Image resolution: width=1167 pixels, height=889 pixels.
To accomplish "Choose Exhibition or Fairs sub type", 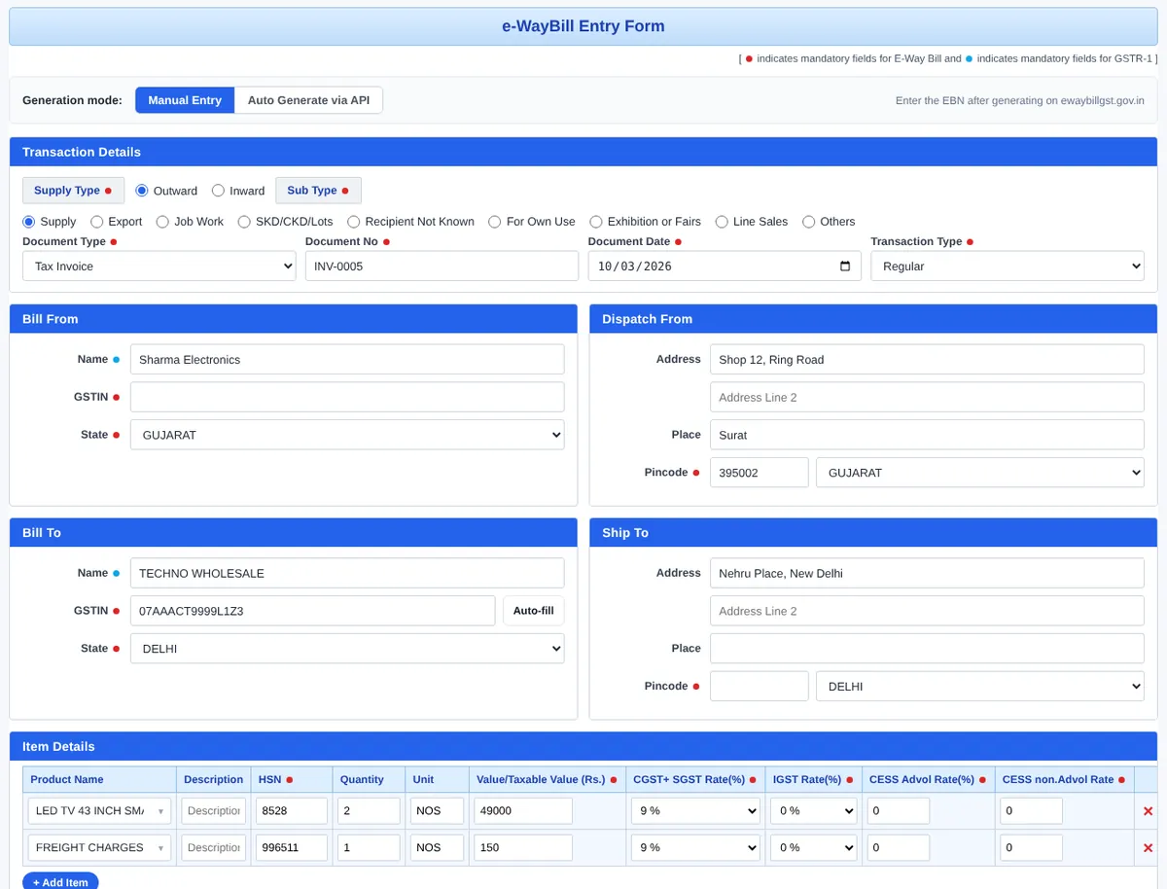I will click(596, 222).
